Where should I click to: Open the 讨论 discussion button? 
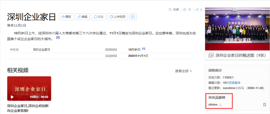click(x=98, y=17)
